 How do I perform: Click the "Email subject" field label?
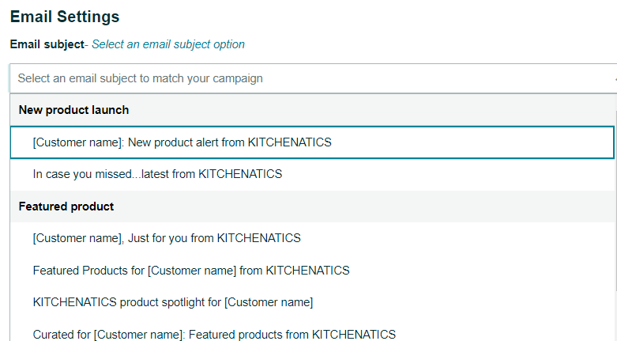[47, 44]
